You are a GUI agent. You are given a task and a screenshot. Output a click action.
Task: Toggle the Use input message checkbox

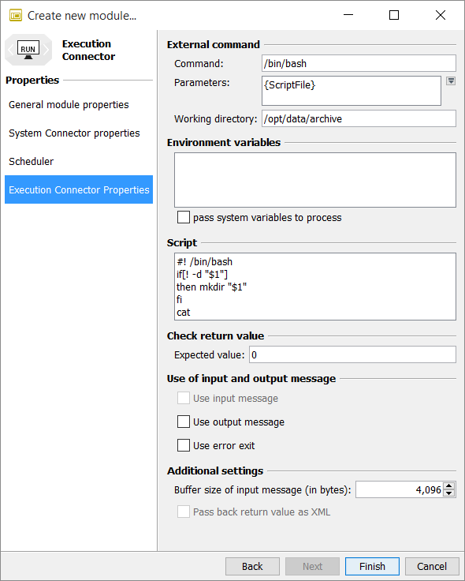tap(184, 399)
